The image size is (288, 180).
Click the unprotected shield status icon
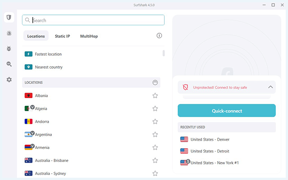(x=185, y=87)
